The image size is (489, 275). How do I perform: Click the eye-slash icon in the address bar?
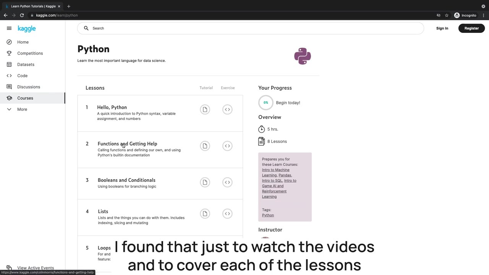point(439,15)
